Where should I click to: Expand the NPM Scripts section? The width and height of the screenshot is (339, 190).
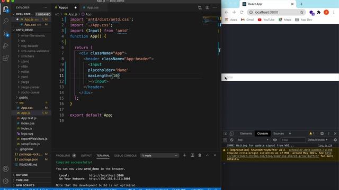25,185
